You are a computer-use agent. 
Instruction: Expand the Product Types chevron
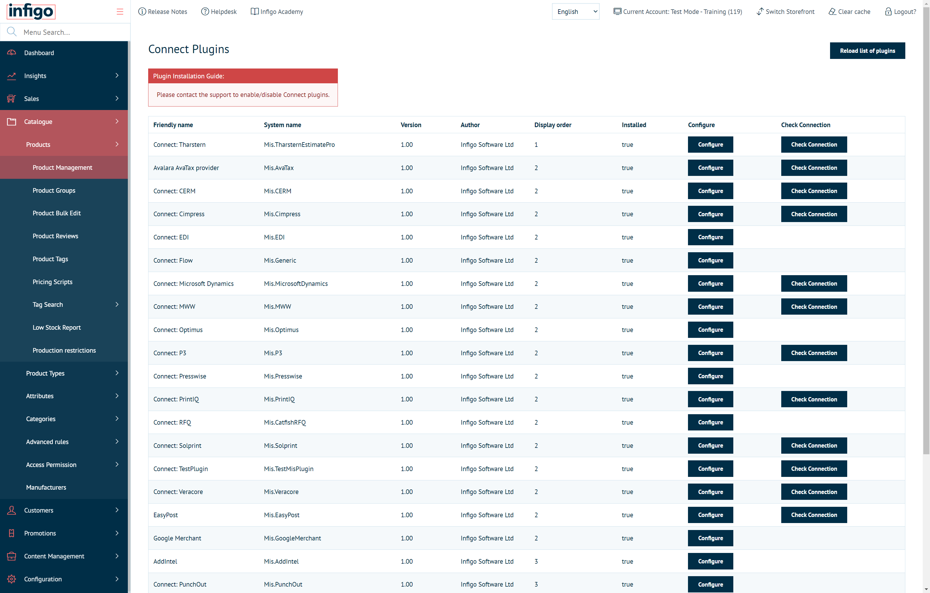(117, 373)
